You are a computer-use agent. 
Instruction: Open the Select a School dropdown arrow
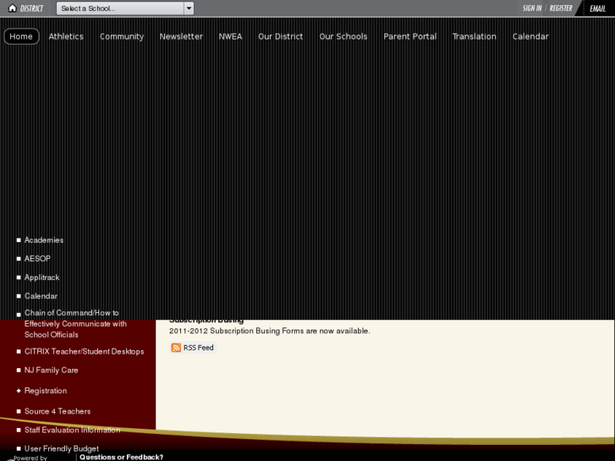(189, 8)
